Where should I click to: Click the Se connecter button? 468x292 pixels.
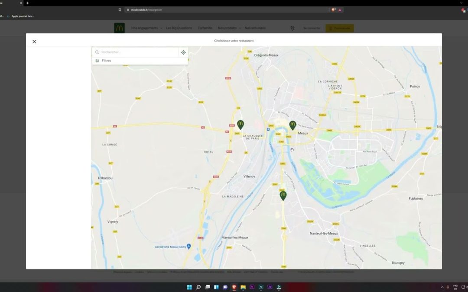pyautogui.click(x=312, y=28)
